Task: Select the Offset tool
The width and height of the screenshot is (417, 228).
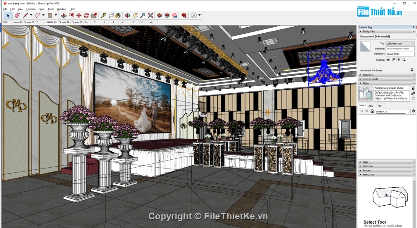Action: click(71, 16)
